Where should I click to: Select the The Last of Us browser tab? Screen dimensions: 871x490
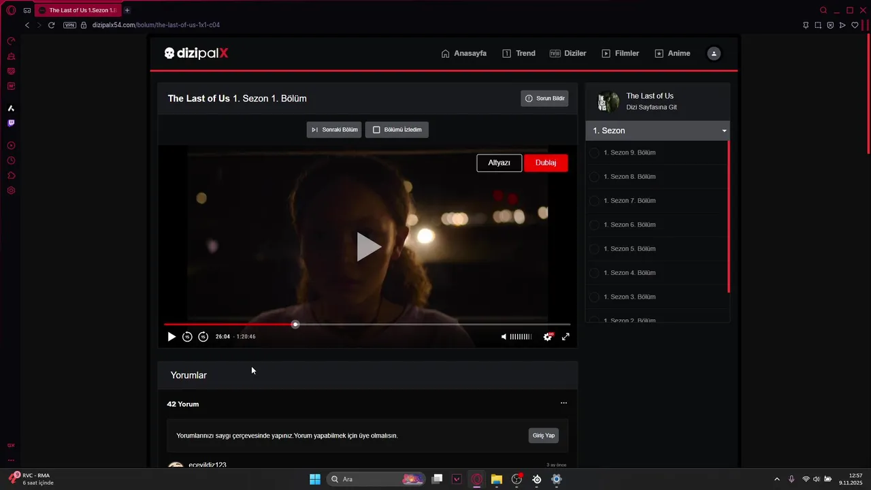[x=78, y=10]
